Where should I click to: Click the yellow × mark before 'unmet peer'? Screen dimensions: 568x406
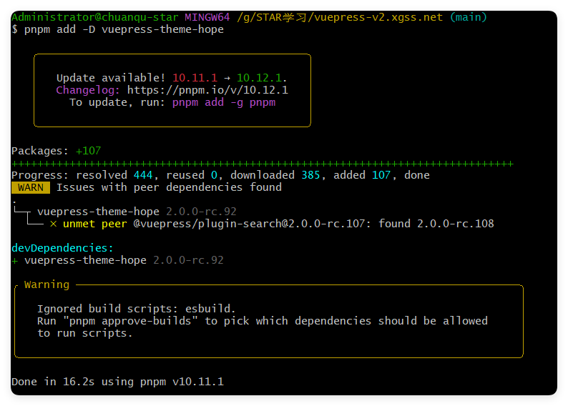point(53,224)
